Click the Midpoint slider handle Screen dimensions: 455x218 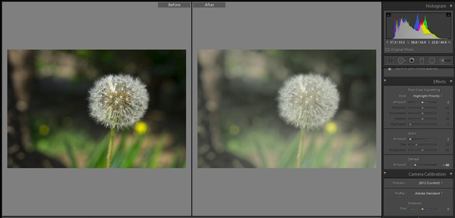tap(422, 108)
